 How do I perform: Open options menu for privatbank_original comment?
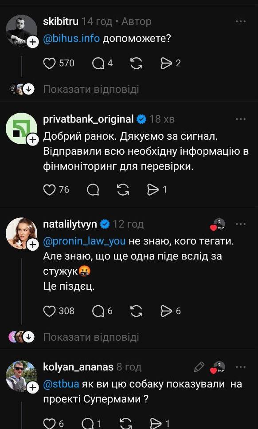[x=241, y=119]
